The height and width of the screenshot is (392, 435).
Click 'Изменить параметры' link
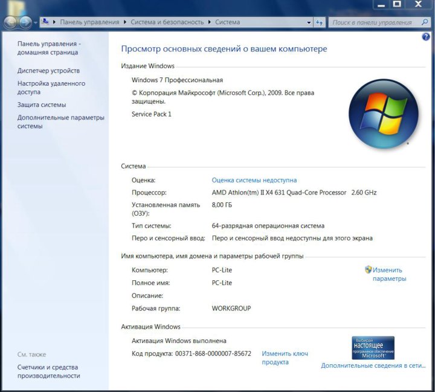389,274
